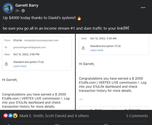Click the lock icon in right email
The width and height of the screenshot is (152, 125).
tap(83, 48)
